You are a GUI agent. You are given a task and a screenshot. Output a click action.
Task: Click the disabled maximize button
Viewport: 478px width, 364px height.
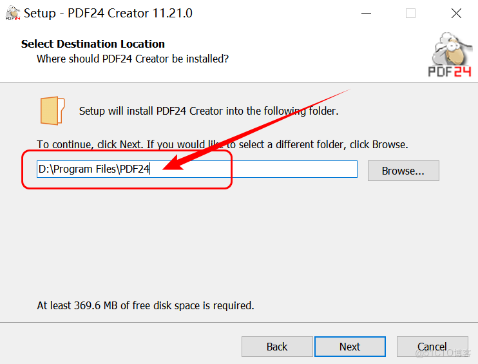[x=410, y=13]
